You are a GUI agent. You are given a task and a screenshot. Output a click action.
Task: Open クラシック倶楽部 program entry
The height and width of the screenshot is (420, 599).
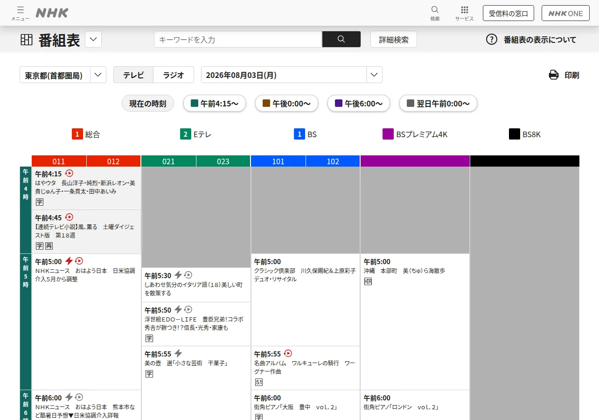tap(306, 300)
